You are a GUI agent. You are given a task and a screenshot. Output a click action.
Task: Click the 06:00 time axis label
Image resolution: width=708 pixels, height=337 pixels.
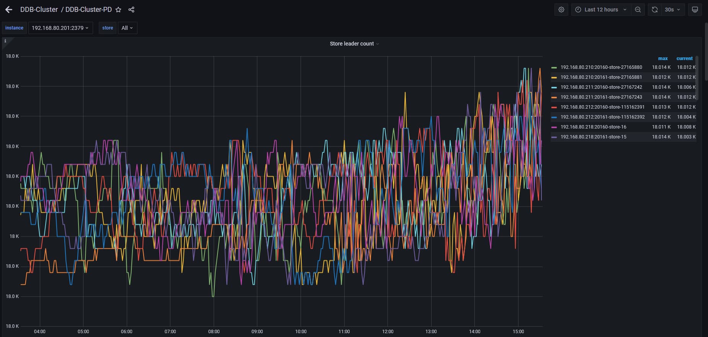click(x=126, y=332)
